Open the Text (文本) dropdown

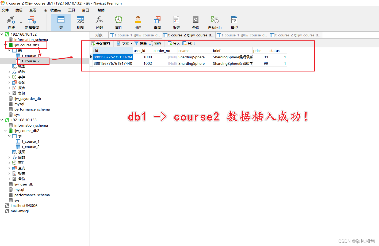pos(125,44)
